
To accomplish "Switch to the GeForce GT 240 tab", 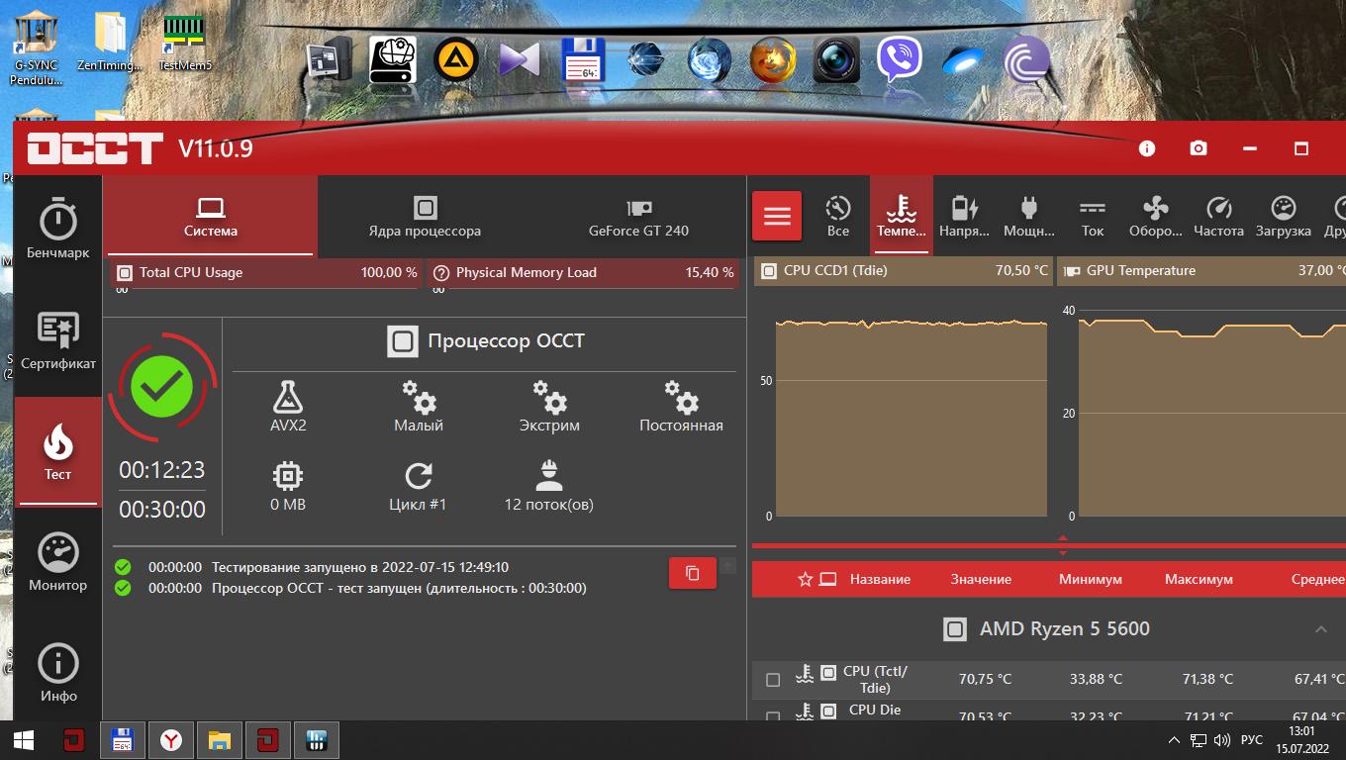I will [638, 217].
